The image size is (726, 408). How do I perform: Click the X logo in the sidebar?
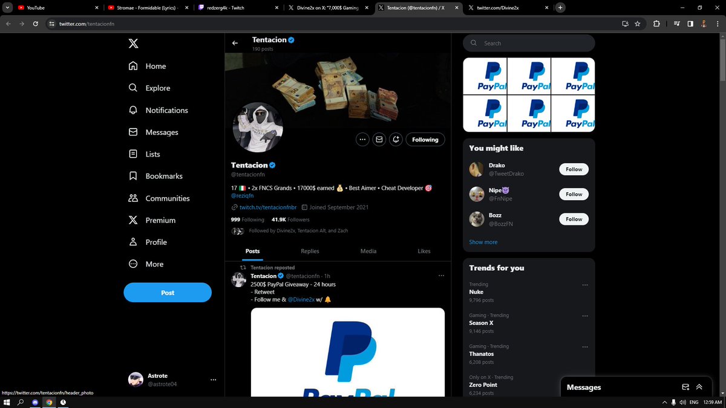133,44
